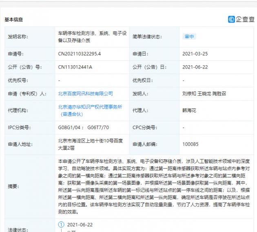The width and height of the screenshot is (257, 232).
Task: Click the 优先权日 field label
Action: coord(142,80)
